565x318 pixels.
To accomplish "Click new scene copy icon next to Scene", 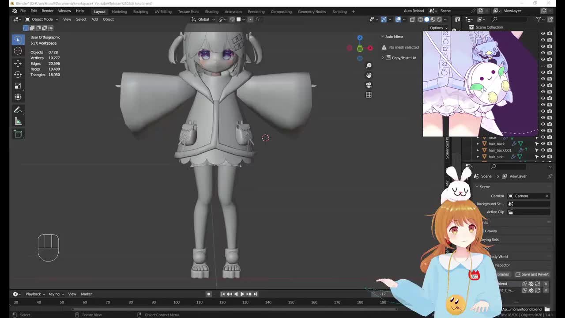I will (x=480, y=11).
